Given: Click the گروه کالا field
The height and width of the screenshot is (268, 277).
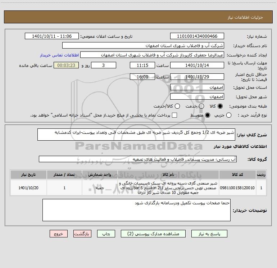Looking at the screenshot, I should tap(138, 159).
